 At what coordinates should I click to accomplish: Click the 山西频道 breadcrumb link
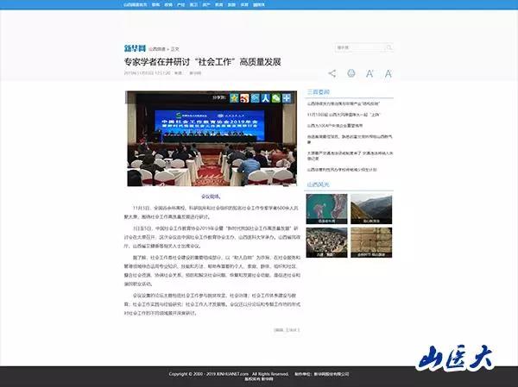coord(156,48)
